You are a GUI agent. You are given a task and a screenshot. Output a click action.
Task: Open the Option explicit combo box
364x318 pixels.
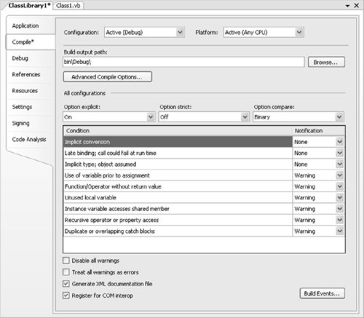pos(109,117)
